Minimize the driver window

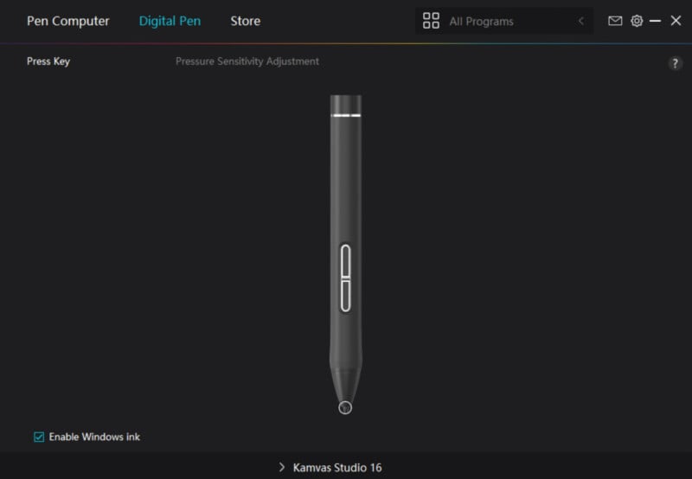pyautogui.click(x=655, y=21)
